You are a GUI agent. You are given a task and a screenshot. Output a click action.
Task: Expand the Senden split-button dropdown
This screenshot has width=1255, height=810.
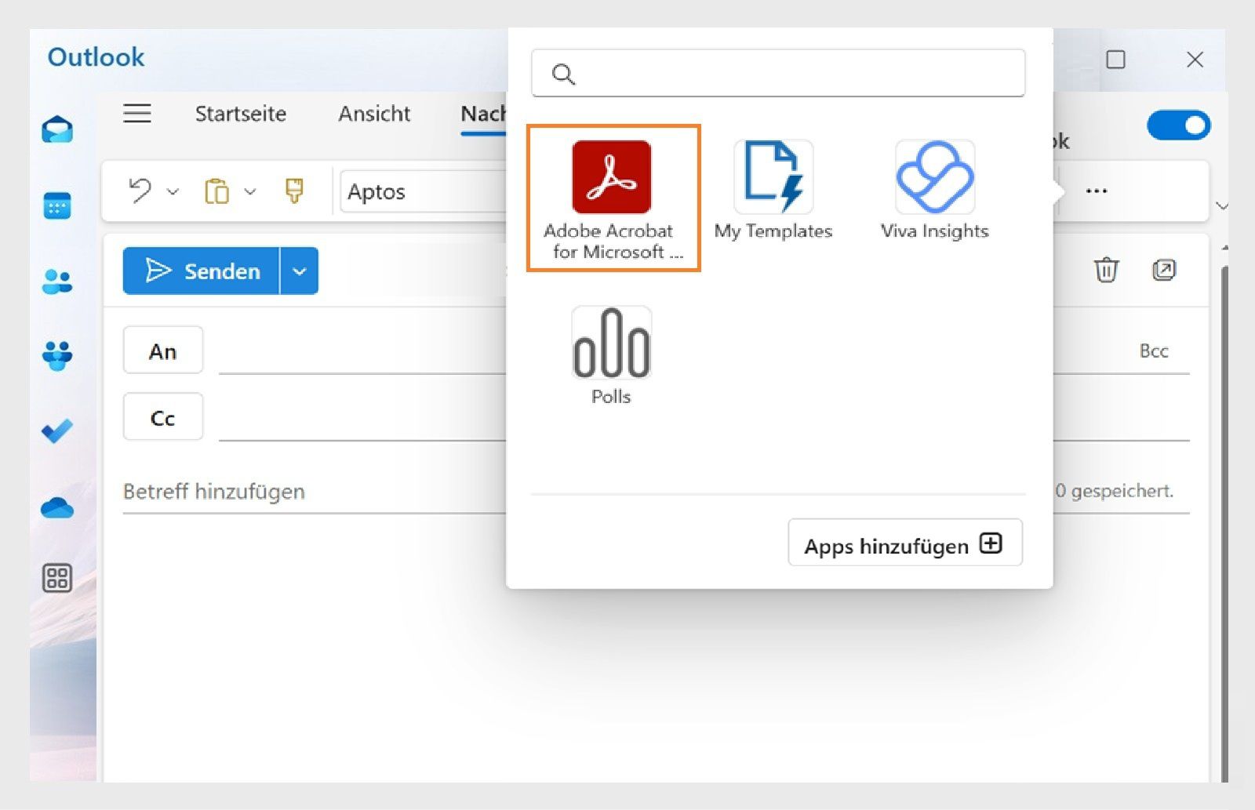click(x=298, y=271)
